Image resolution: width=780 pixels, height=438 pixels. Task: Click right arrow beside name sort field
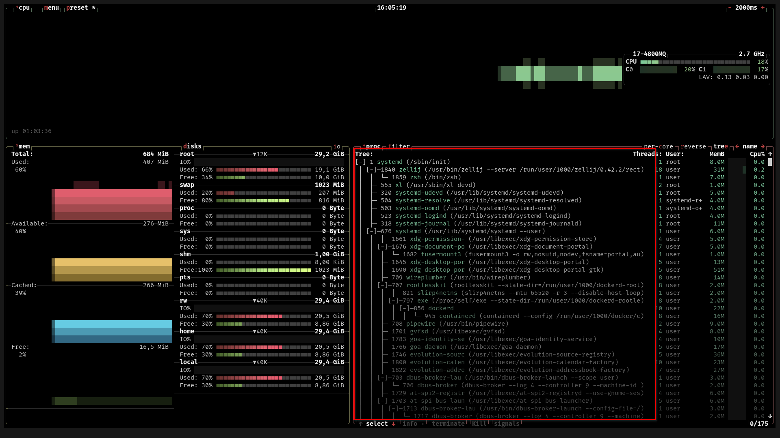click(x=763, y=146)
